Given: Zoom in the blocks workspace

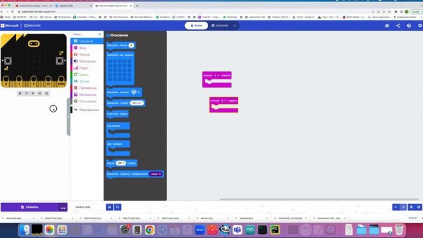Looking at the screenshot, I should (418, 207).
